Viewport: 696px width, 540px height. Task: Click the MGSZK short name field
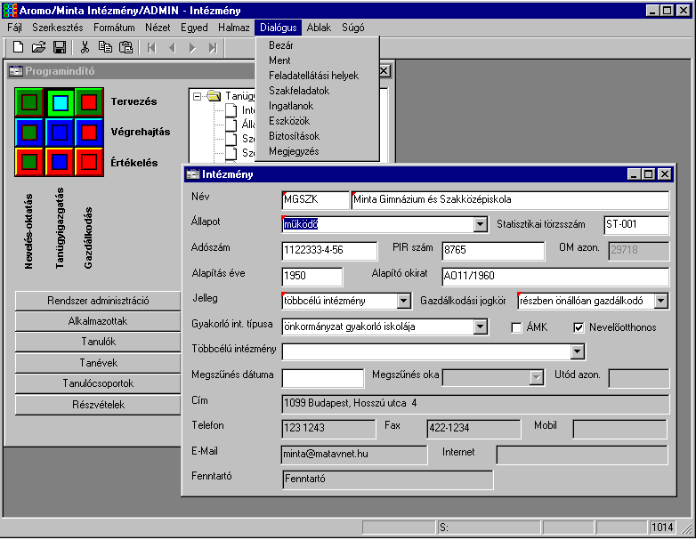coord(316,199)
